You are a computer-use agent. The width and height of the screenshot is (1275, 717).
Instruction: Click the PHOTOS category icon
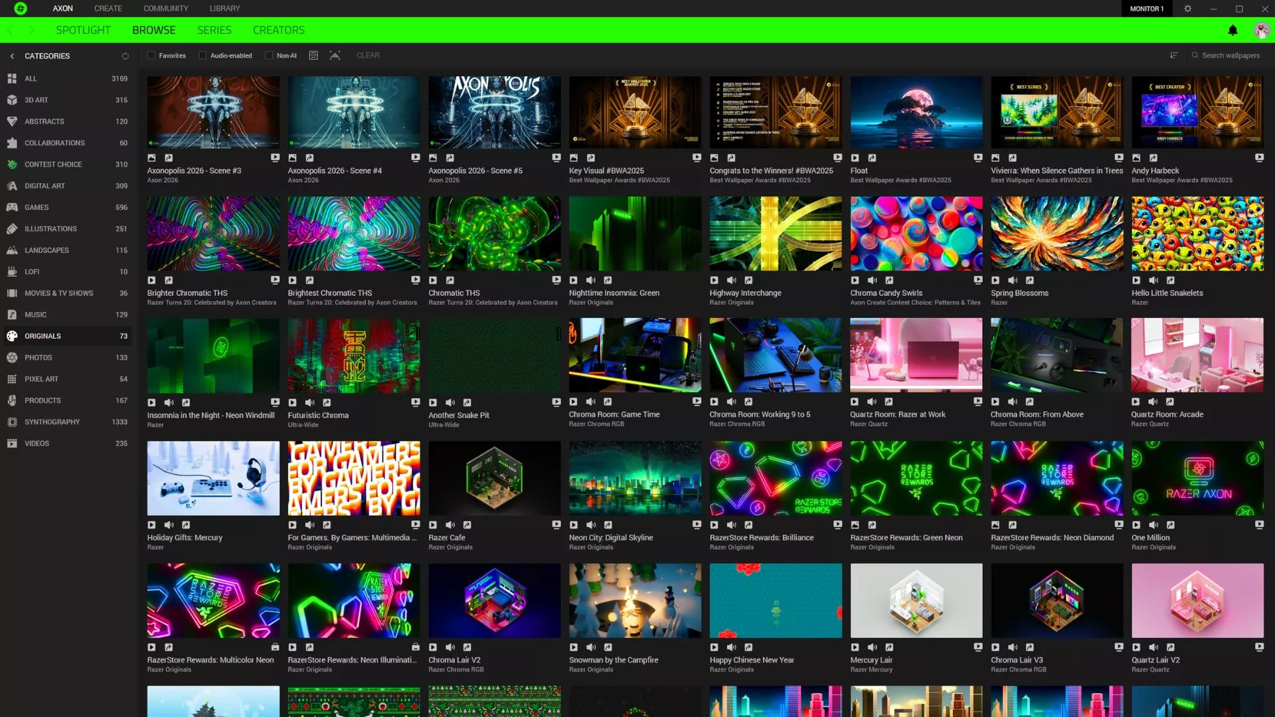click(x=12, y=358)
